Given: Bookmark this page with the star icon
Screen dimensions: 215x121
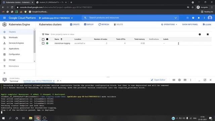Looking at the screenshot, I should click(x=192, y=7).
